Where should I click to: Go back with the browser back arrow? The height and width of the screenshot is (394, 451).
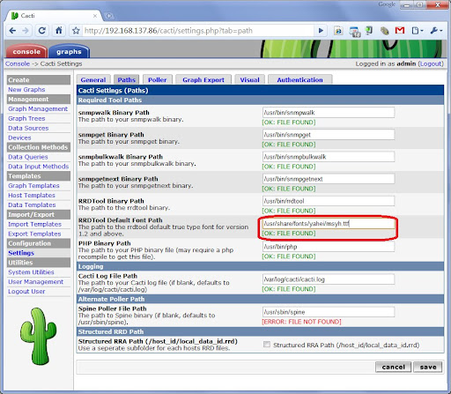point(12,31)
